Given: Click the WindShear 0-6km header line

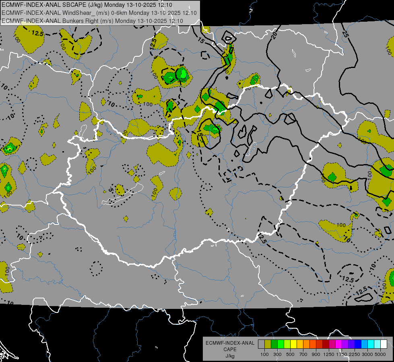Looking at the screenshot, I should click(99, 13).
